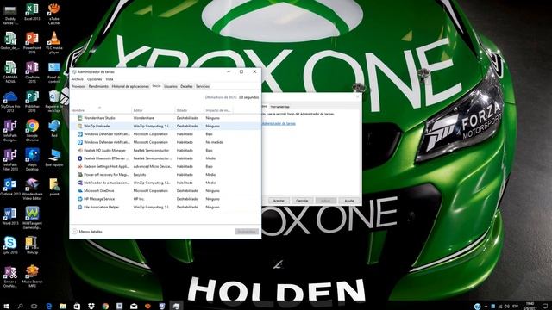Screen dimensions: 552x310
Task: Open Este equipo desktop icon
Action: coord(53,158)
